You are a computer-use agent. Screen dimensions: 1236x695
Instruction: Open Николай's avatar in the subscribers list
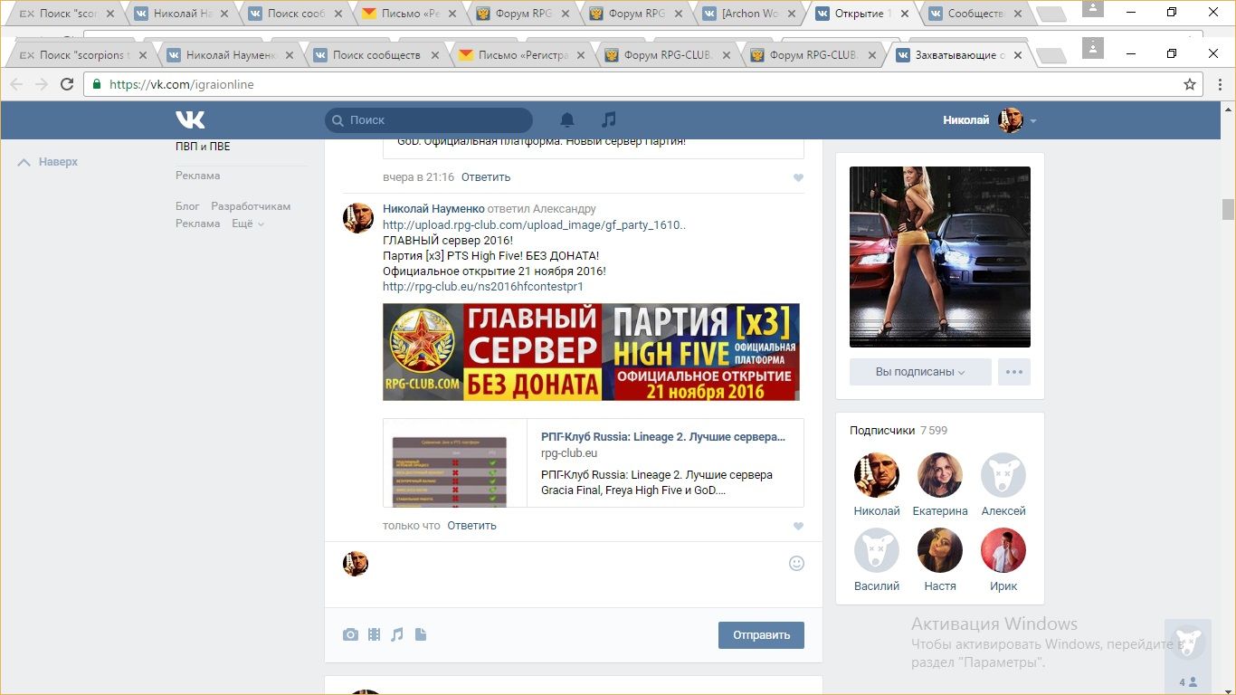coord(877,475)
